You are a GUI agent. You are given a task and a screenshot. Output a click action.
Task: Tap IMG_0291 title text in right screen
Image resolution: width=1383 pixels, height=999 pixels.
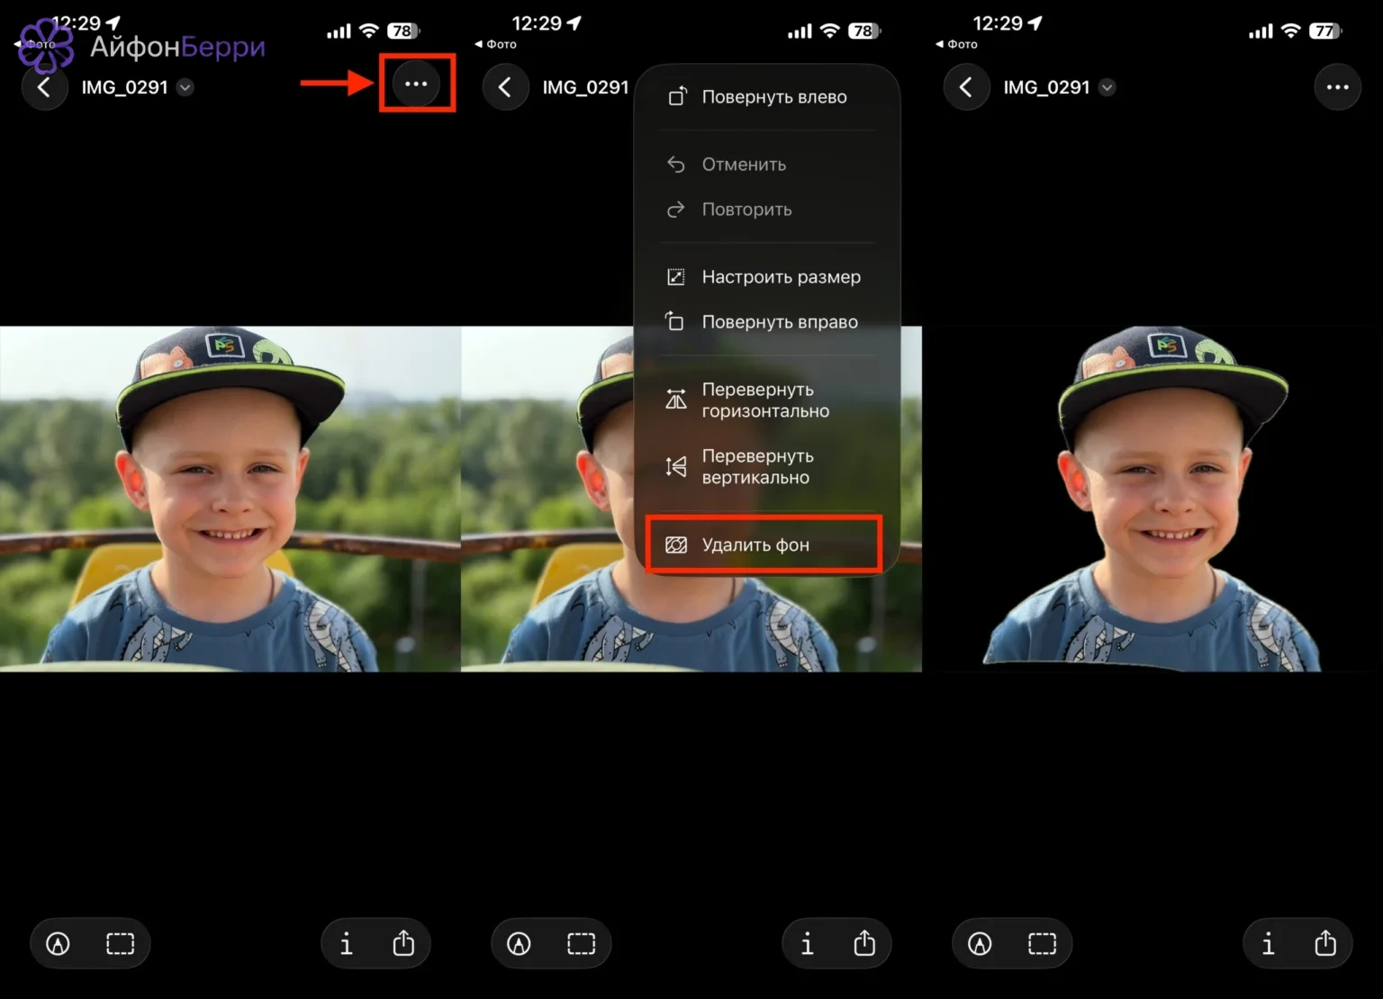click(1046, 87)
